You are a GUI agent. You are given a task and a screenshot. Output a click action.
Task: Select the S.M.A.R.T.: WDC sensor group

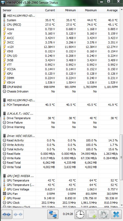(x=60, y=114)
